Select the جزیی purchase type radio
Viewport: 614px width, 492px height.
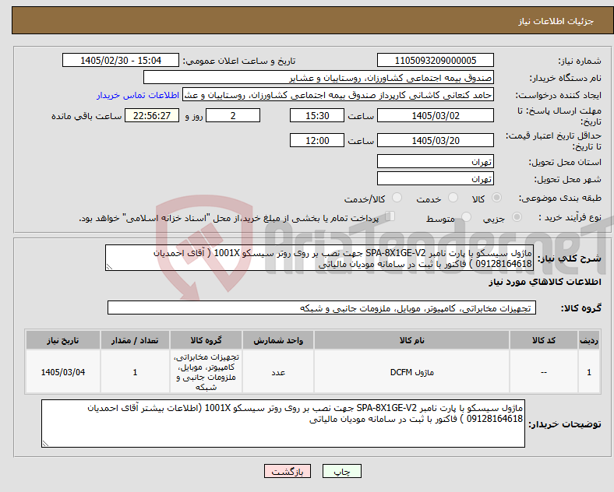[x=517, y=216]
